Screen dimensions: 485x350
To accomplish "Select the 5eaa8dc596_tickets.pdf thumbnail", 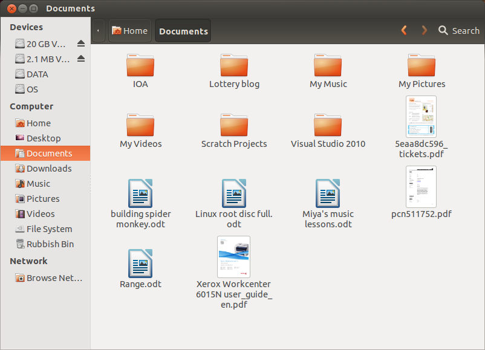I will (x=421, y=117).
